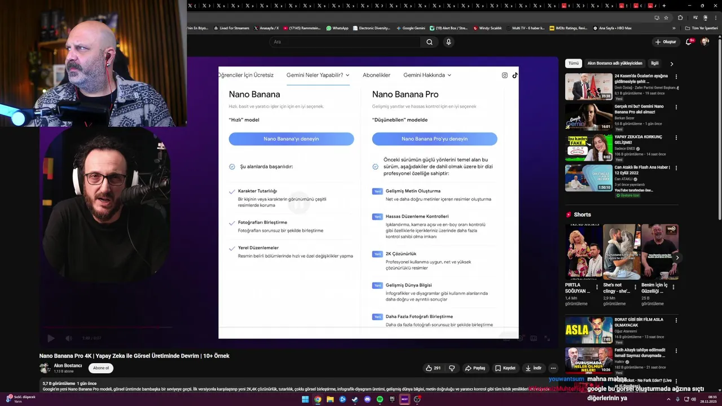Select the İlgili filter chip
The image size is (722, 406).
tap(654, 63)
